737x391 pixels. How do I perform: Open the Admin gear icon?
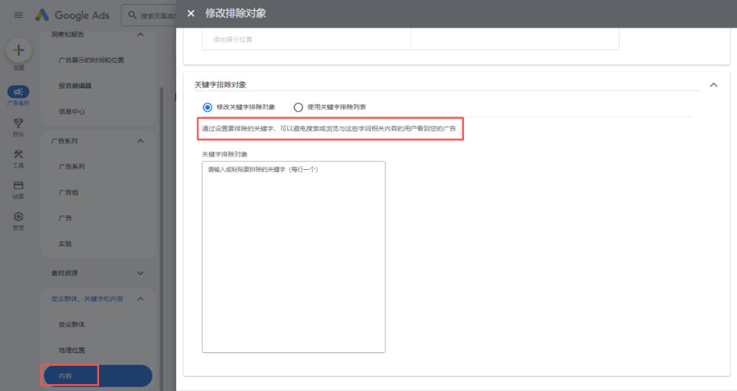[18, 216]
